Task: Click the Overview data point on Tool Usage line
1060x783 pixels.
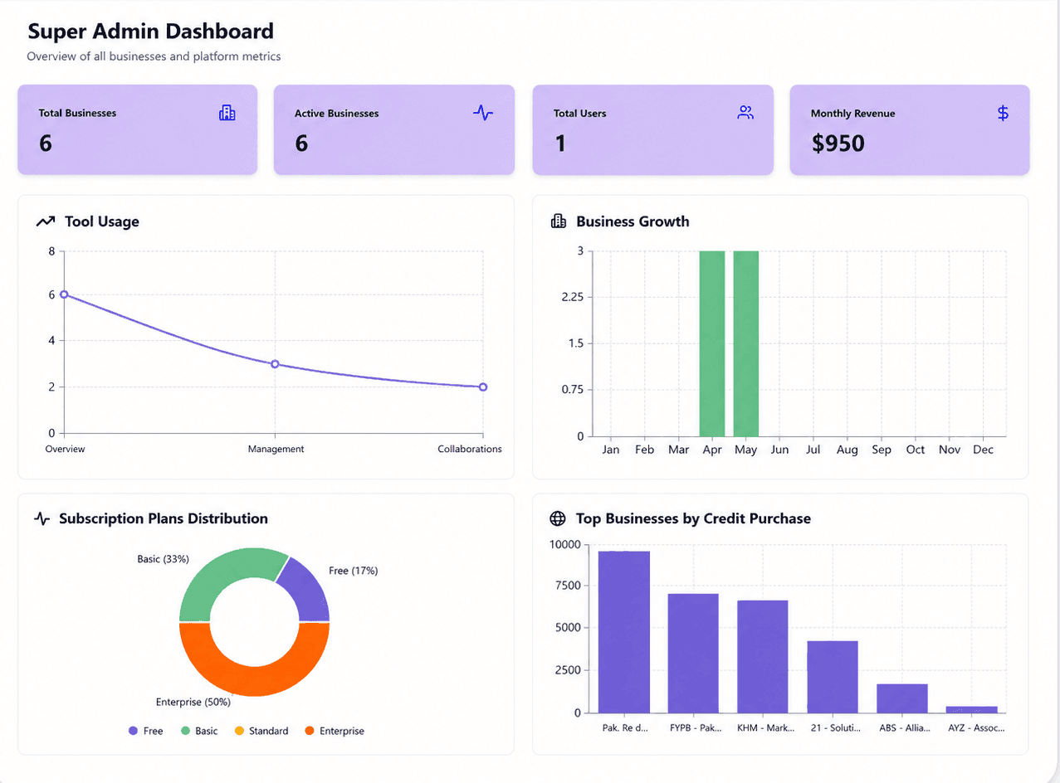Action: tap(64, 294)
